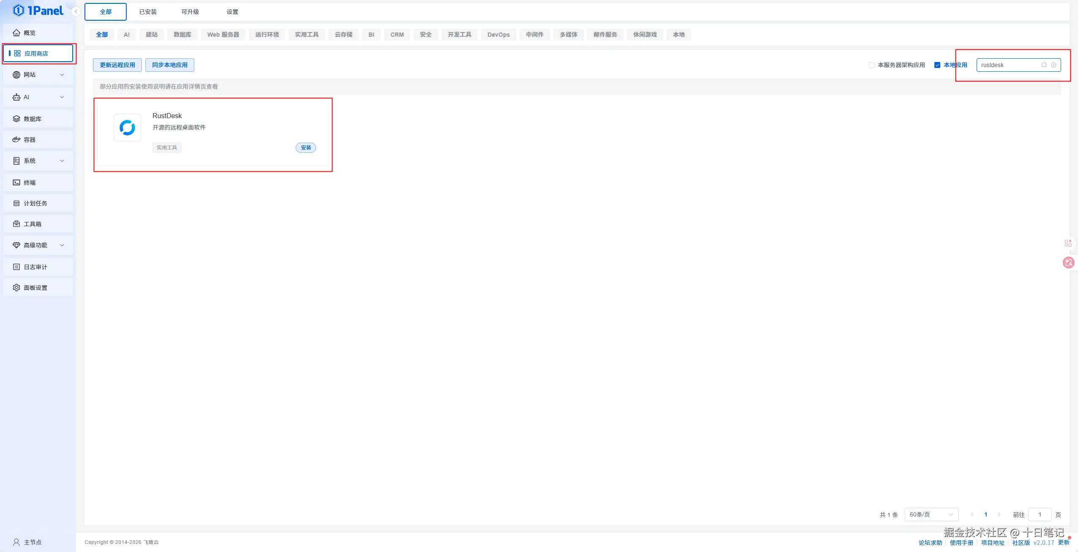Click the 同步本地应用 button
1078x552 pixels.
tap(170, 65)
